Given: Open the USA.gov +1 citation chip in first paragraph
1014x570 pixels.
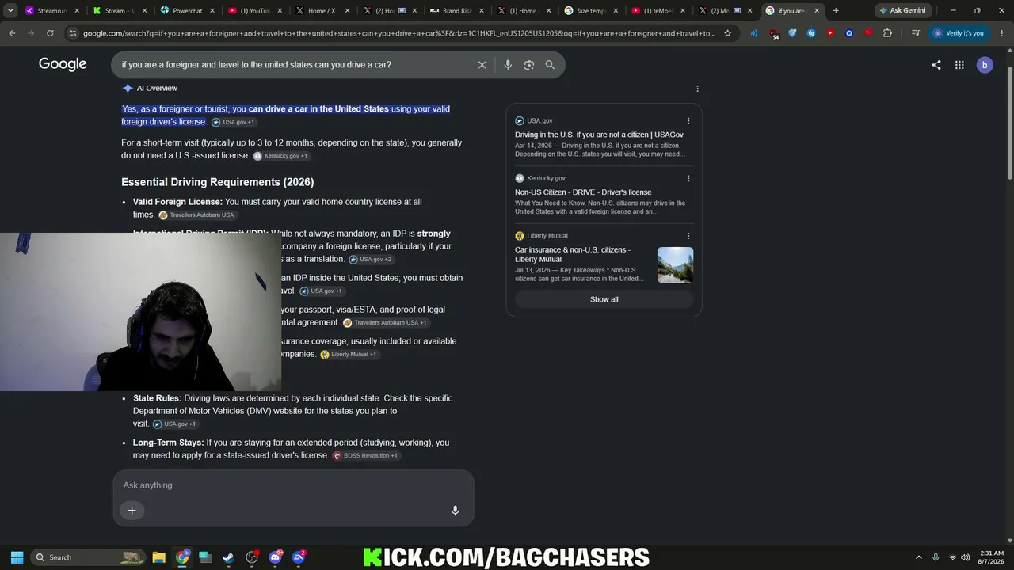Looking at the screenshot, I should 234,122.
